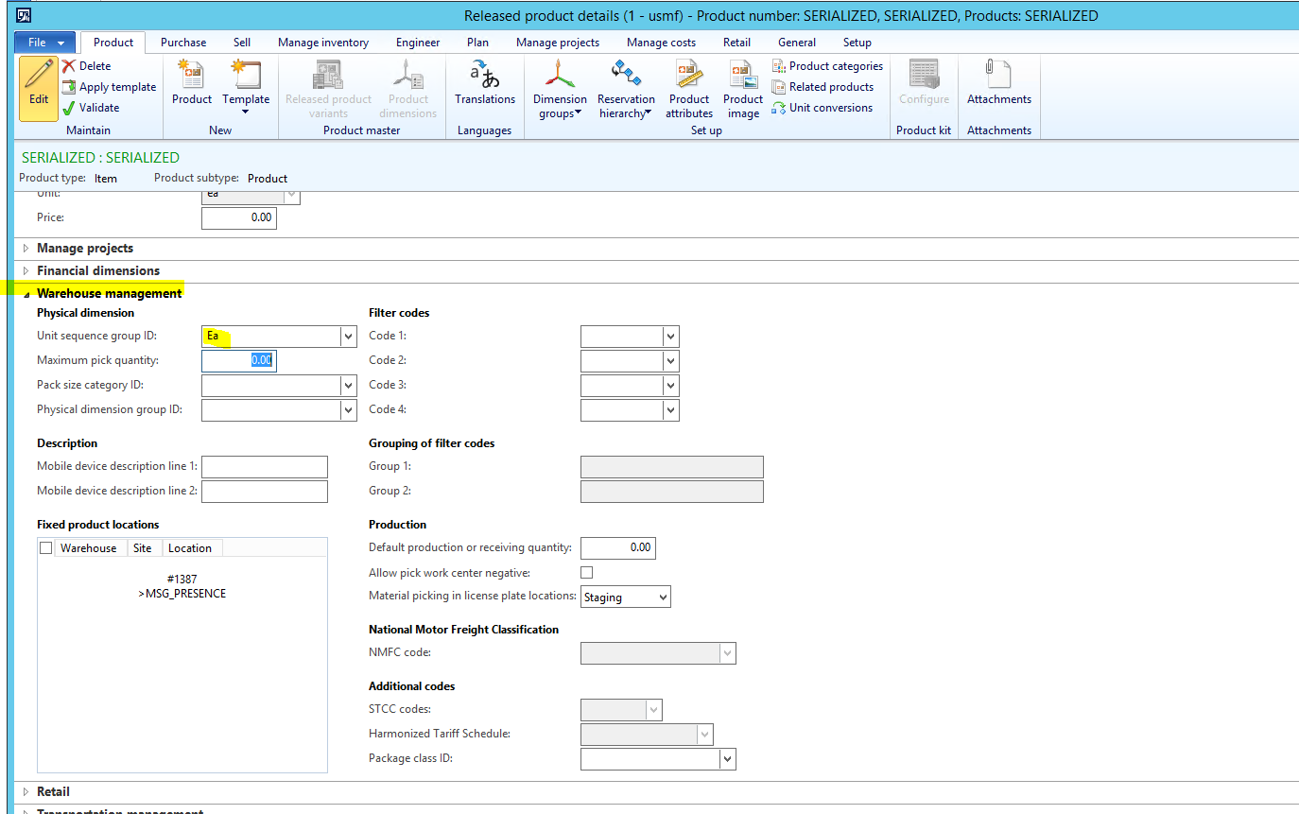Open the Purchase ribbon tab
The width and height of the screenshot is (1299, 814).
click(183, 43)
